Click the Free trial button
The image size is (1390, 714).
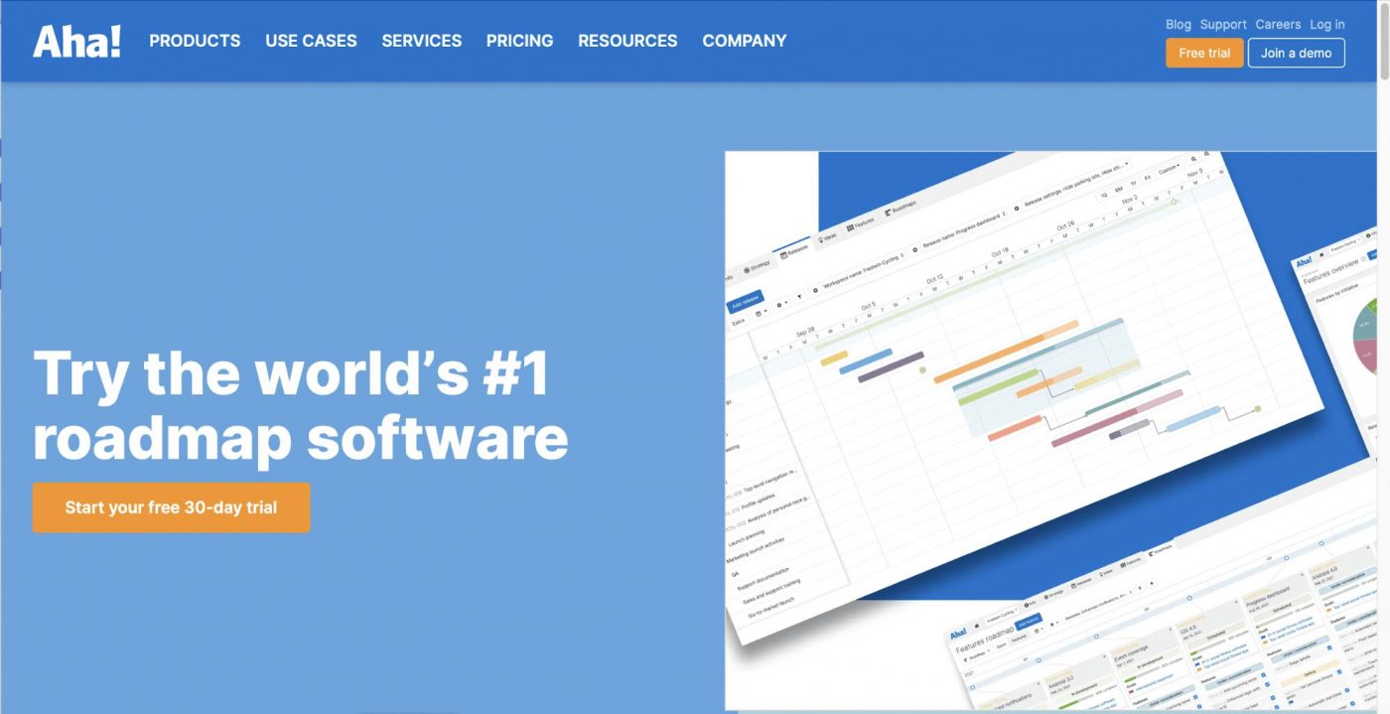(x=1204, y=53)
